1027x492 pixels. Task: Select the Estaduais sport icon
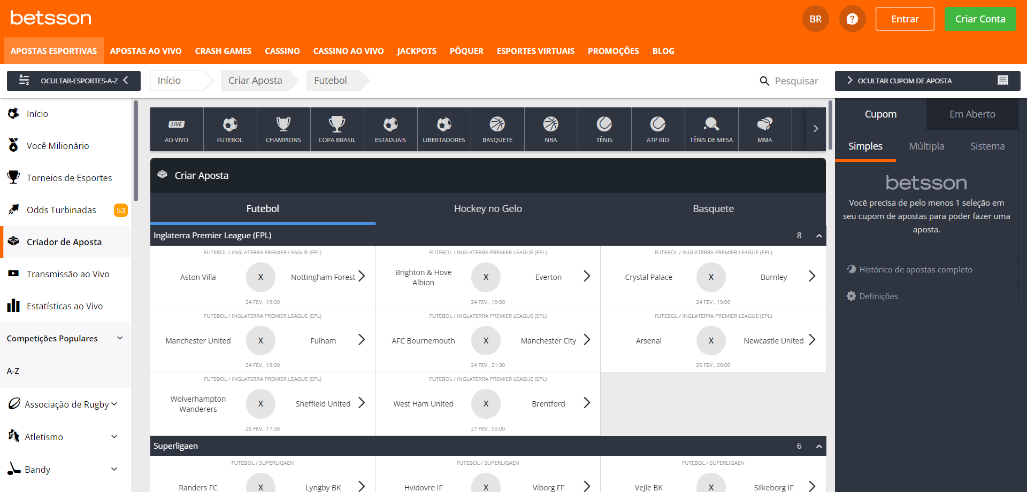click(390, 129)
